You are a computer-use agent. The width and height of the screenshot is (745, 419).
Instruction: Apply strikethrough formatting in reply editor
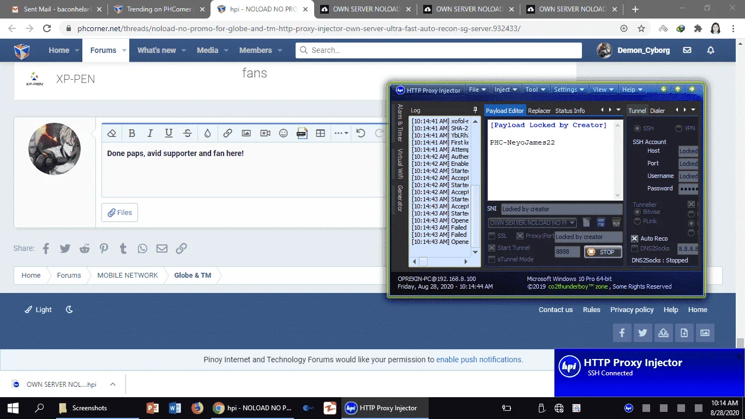pyautogui.click(x=187, y=133)
